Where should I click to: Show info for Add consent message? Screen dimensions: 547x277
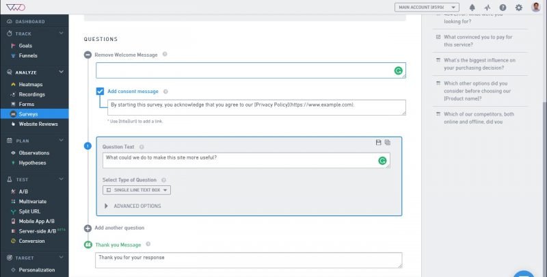click(x=165, y=92)
